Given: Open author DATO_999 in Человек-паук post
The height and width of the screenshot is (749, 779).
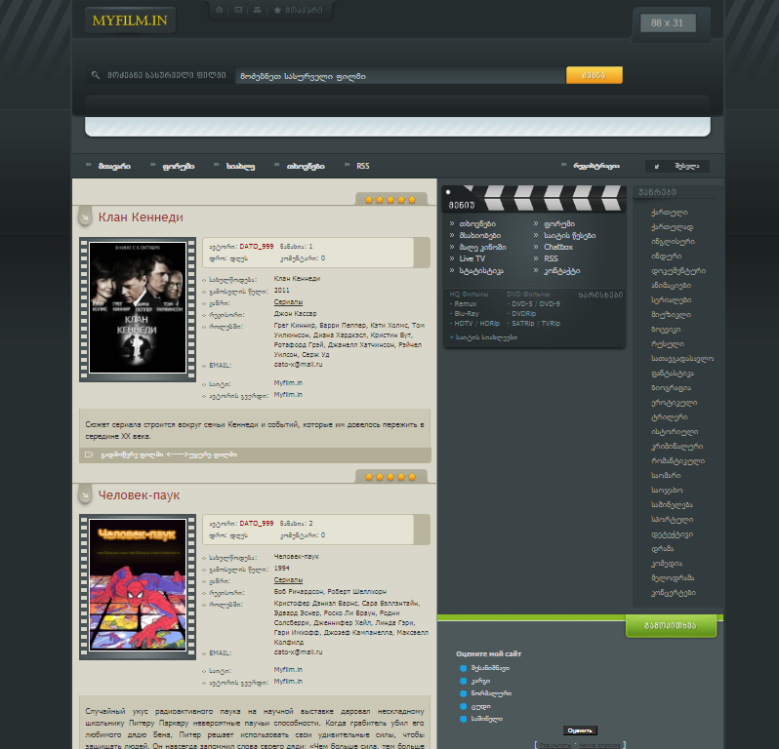Looking at the screenshot, I should [x=257, y=523].
